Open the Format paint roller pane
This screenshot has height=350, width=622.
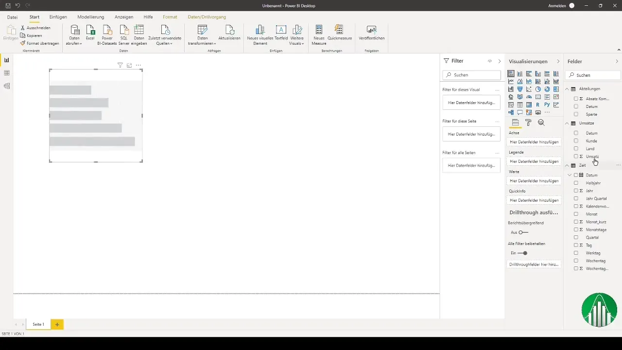coord(528,122)
